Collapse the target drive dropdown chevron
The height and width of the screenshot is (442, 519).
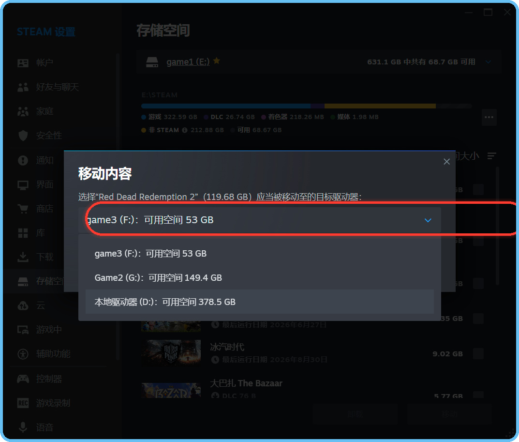(x=428, y=220)
